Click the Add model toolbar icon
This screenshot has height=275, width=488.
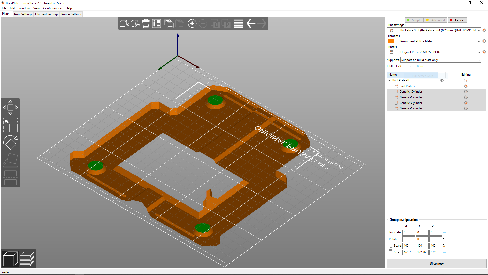point(124,24)
